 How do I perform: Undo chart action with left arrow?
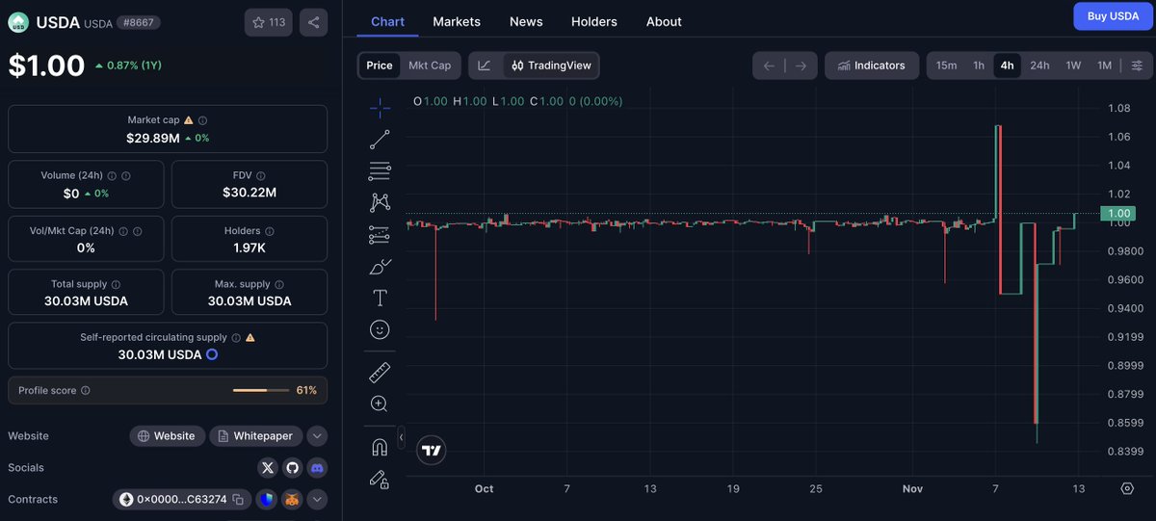click(769, 65)
